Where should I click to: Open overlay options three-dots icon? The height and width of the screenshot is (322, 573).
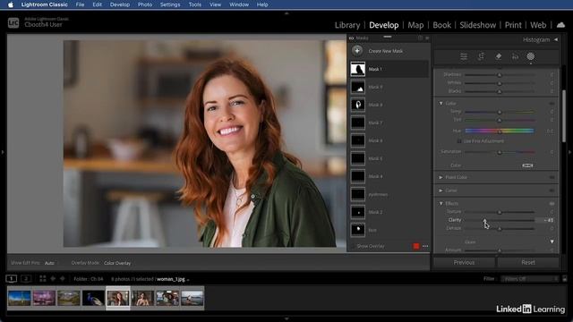click(x=425, y=246)
